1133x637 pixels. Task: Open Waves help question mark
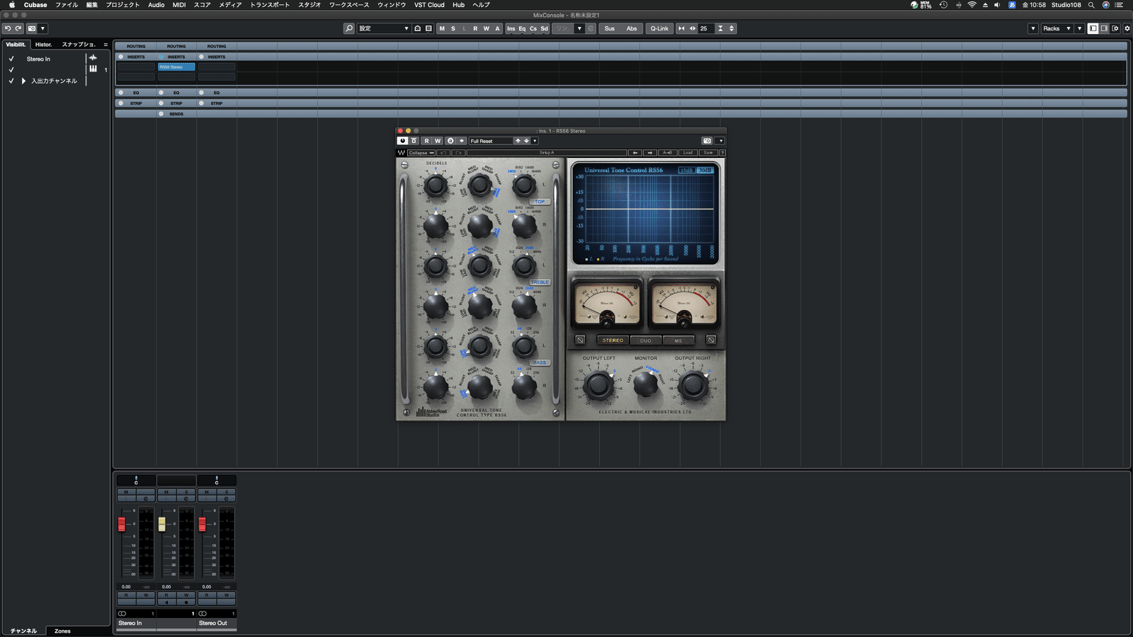[722, 153]
